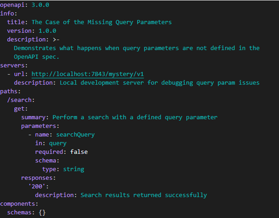Click the description folded scalar indicator
The height and width of the screenshot is (218, 279).
pos(56,39)
